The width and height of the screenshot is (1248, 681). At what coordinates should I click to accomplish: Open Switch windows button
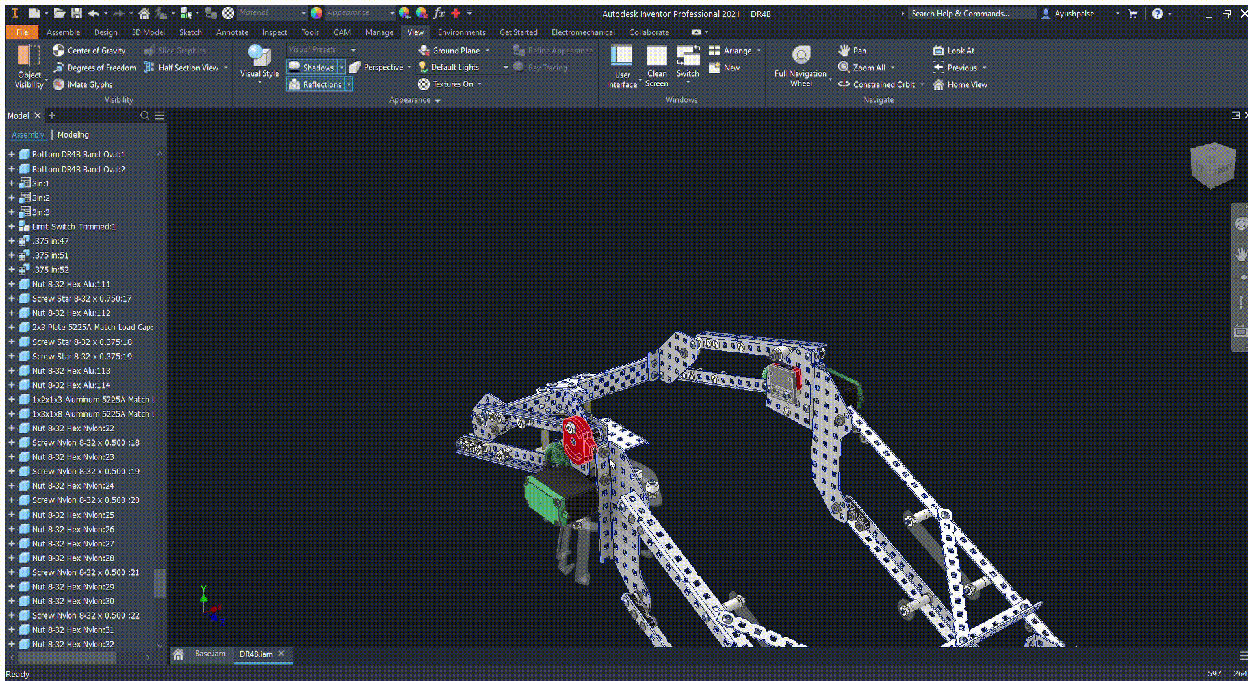click(688, 64)
